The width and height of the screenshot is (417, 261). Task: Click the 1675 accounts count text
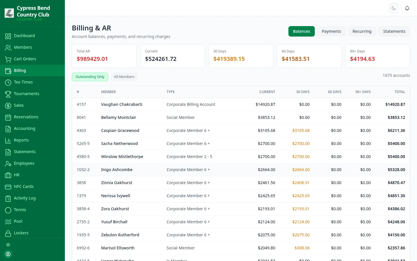pos(396,75)
